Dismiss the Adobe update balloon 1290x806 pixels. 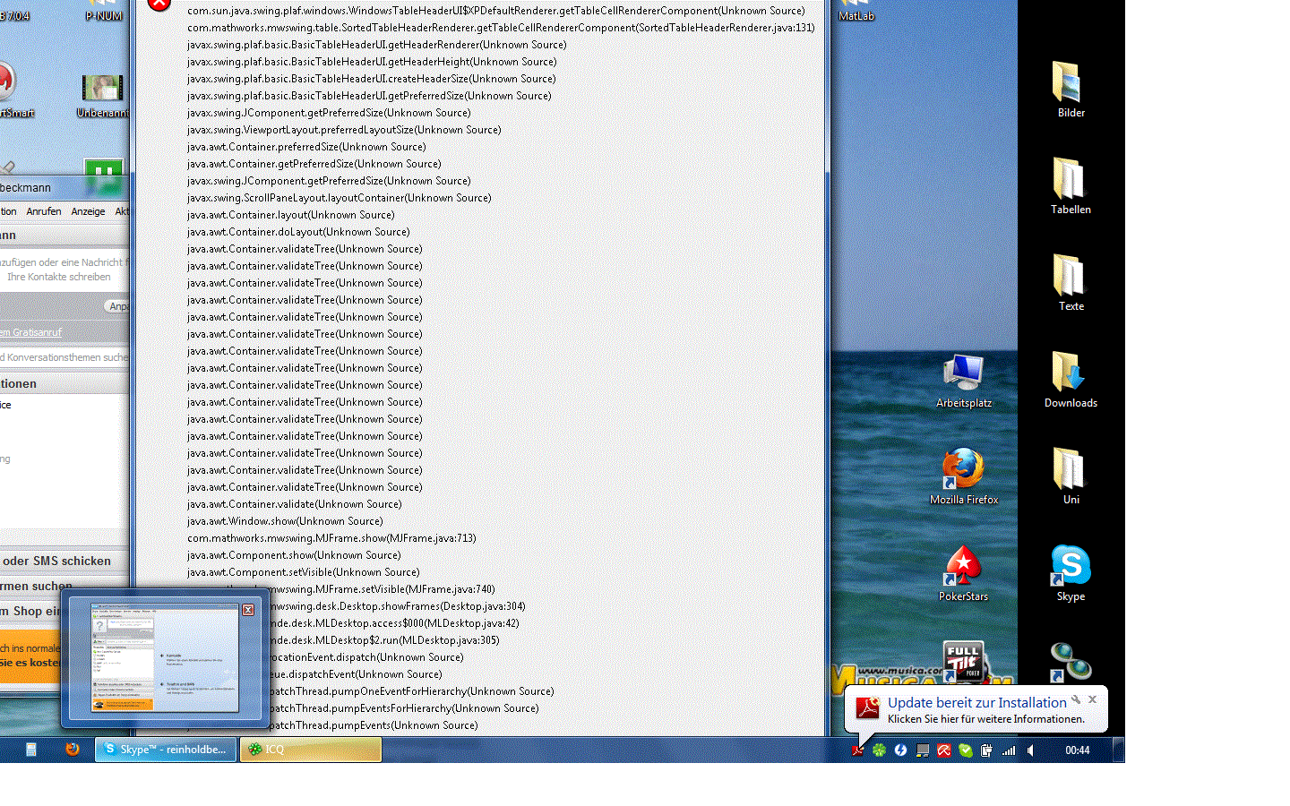coord(1092,699)
